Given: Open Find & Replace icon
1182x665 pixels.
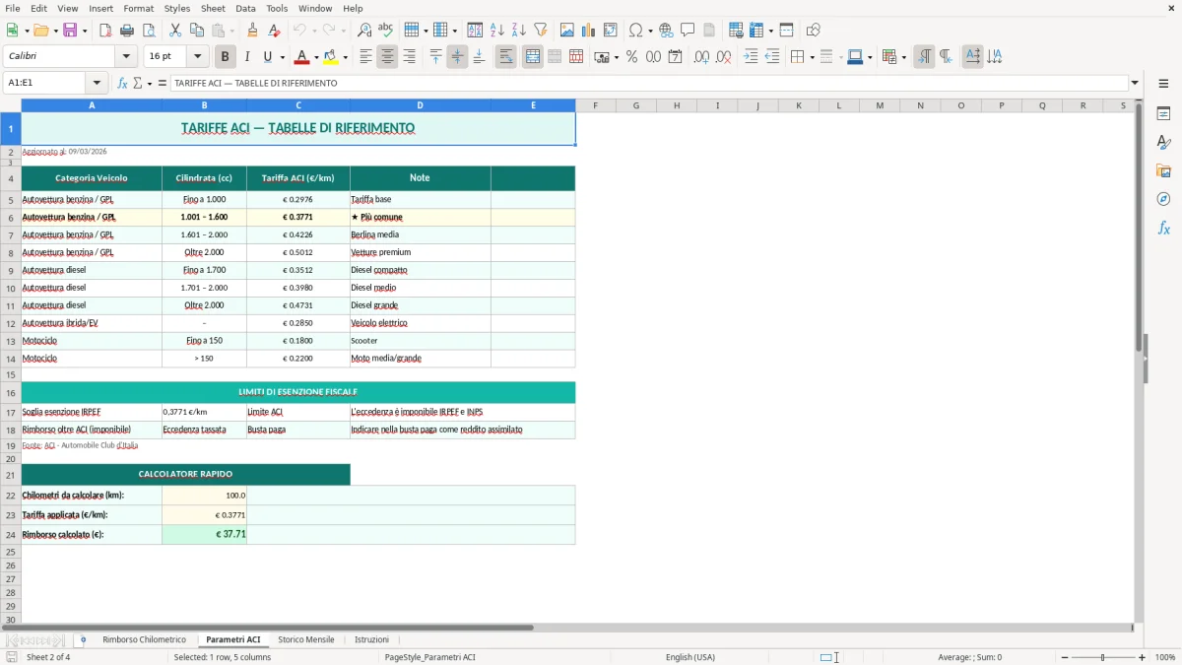Looking at the screenshot, I should [364, 31].
